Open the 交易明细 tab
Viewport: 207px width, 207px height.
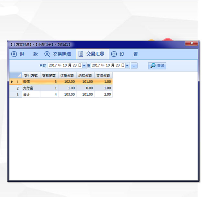[62, 54]
